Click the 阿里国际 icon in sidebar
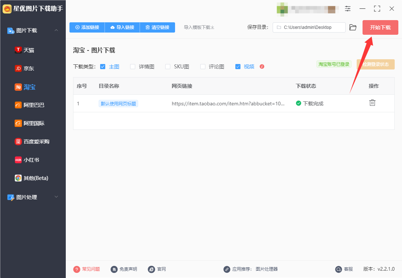Screen dimensions: 402x278 18,123
